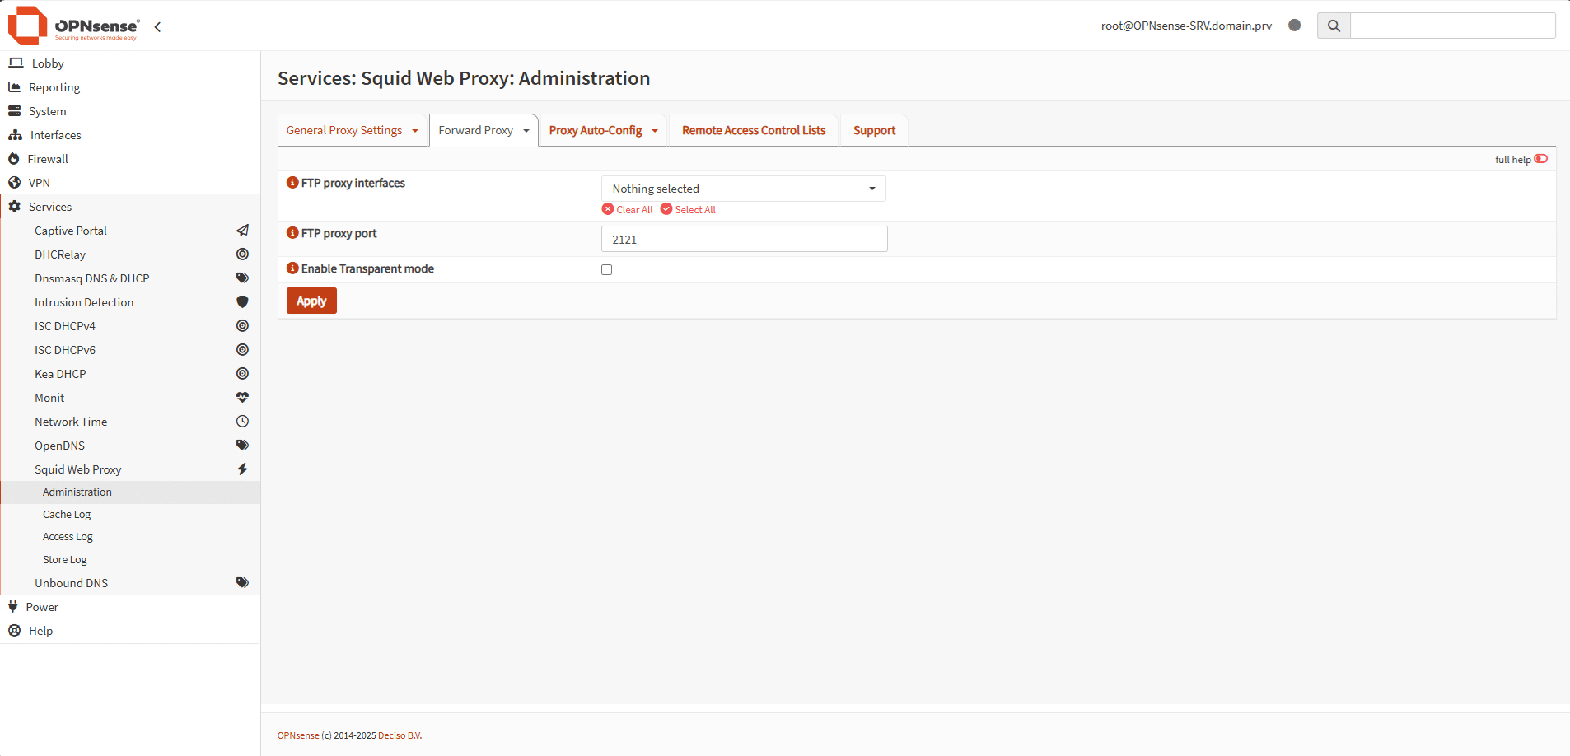Toggle the full help switch

[x=1541, y=159]
